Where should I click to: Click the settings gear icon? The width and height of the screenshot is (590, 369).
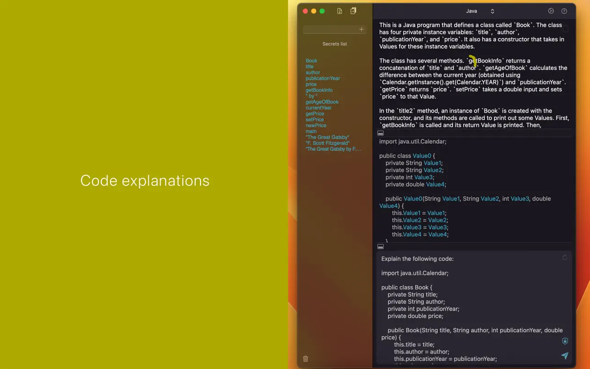tap(551, 11)
